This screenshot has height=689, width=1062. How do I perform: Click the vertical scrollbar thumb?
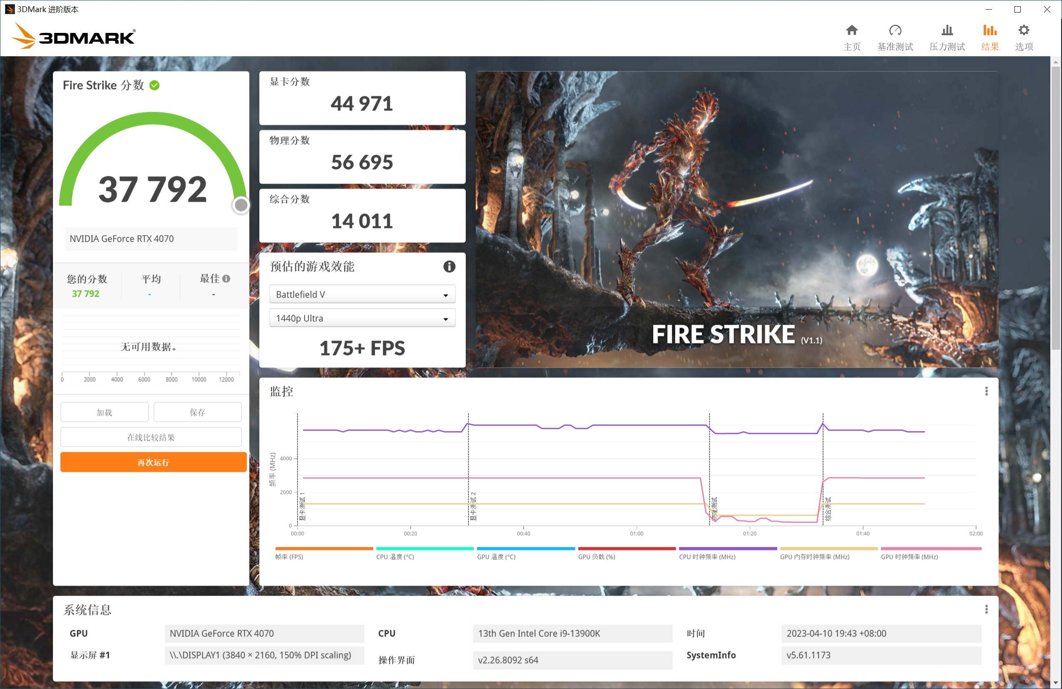point(1056,208)
